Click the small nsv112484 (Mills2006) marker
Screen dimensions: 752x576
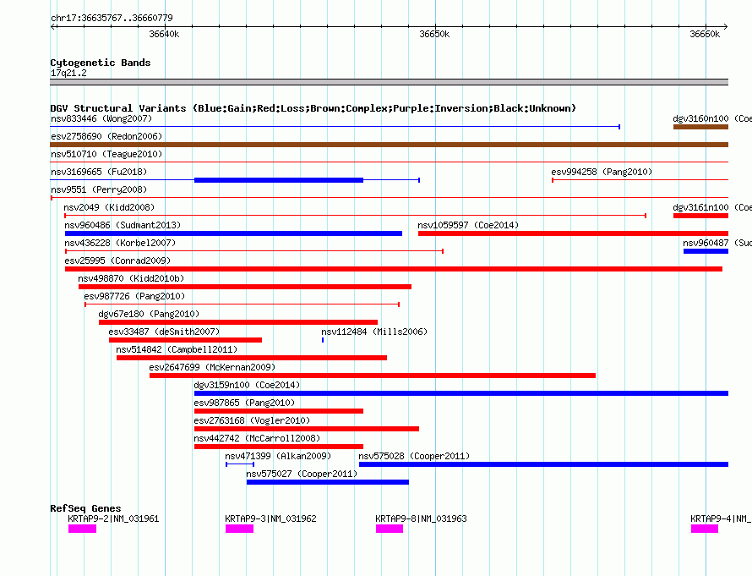tap(323, 340)
